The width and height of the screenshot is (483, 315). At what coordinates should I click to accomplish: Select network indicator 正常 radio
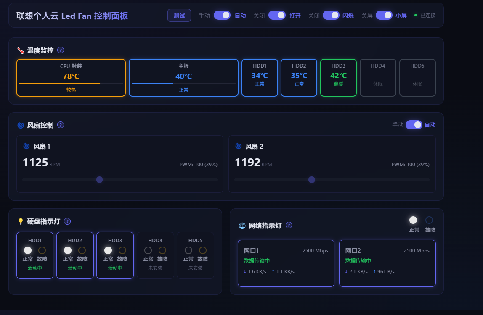pyautogui.click(x=413, y=220)
